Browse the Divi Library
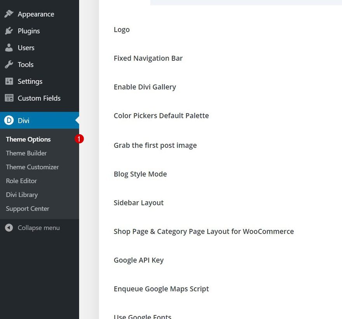342x319 pixels. pos(22,195)
